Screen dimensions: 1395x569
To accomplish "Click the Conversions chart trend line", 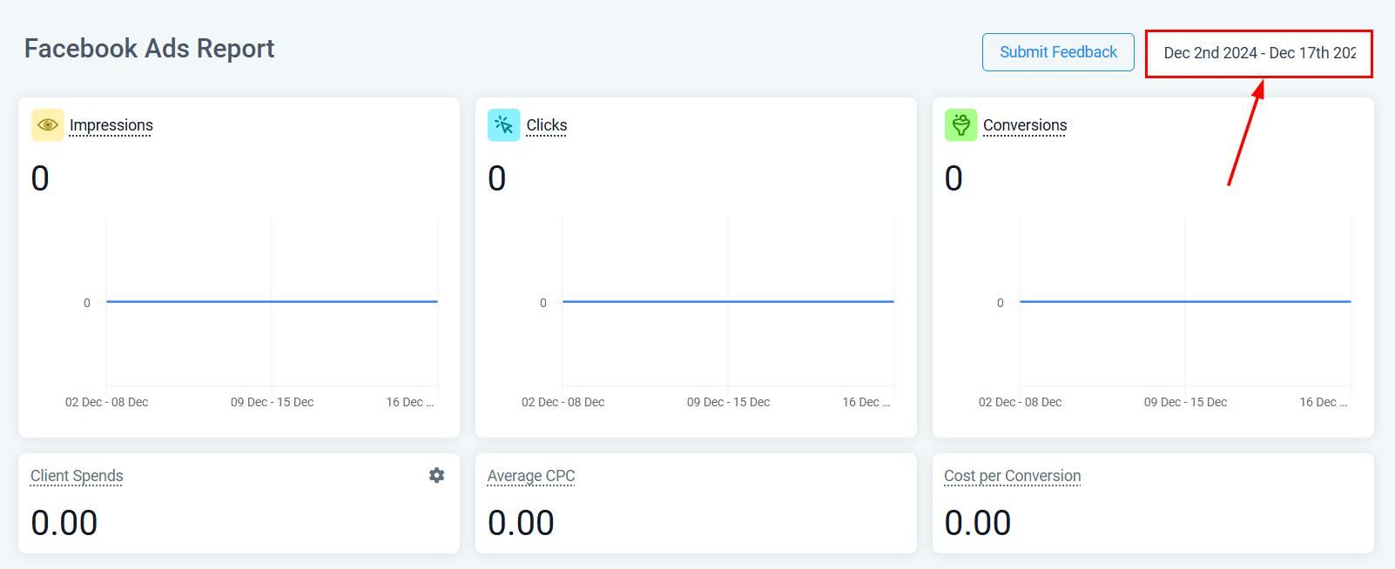I will [1185, 302].
